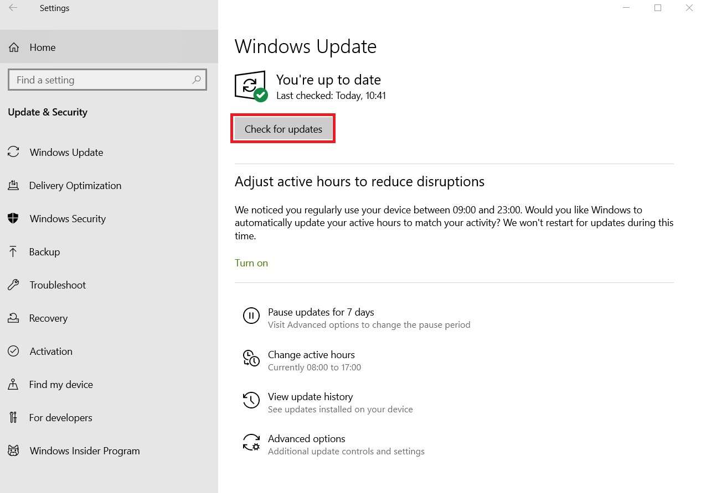Screen dimensions: 701x493
Task: Click the Adjust active hours heading
Action: (x=359, y=182)
